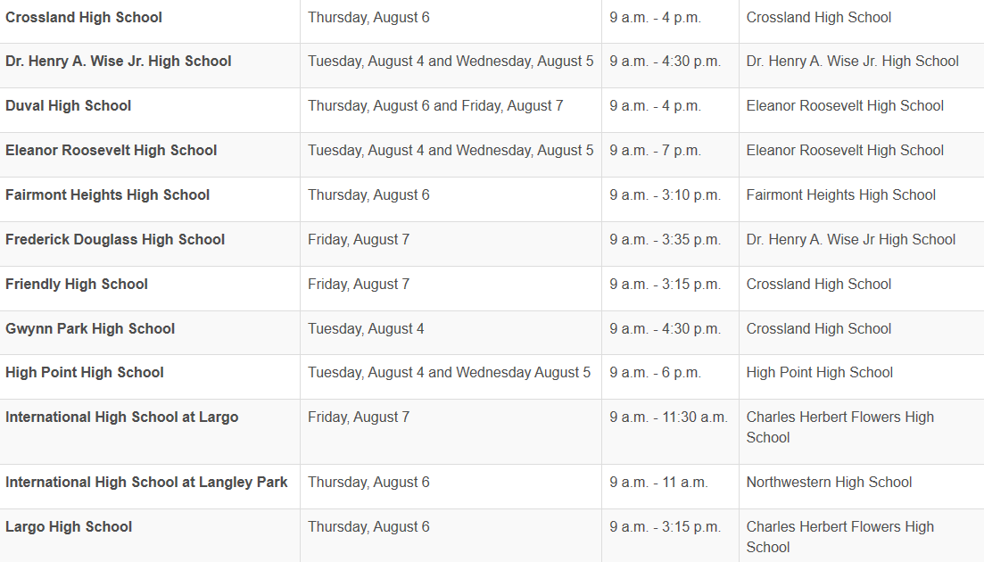The height and width of the screenshot is (562, 984).
Task: Click the bold Eleanor Roosevelt High School name
Action: (x=111, y=151)
